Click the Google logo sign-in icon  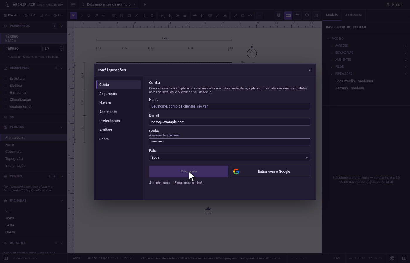tap(236, 172)
